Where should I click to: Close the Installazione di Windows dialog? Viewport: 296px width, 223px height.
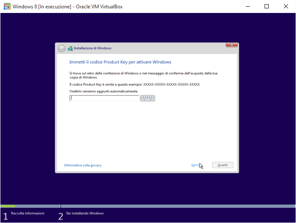[x=231, y=45]
